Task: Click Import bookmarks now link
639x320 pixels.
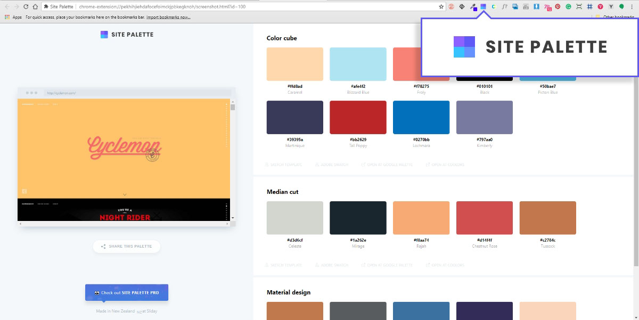Action: 168,17
